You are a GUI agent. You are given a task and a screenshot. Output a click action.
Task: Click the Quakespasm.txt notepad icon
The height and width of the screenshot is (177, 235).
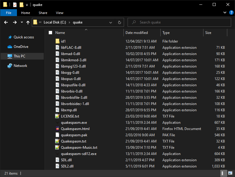pyautogui.click(x=57, y=141)
